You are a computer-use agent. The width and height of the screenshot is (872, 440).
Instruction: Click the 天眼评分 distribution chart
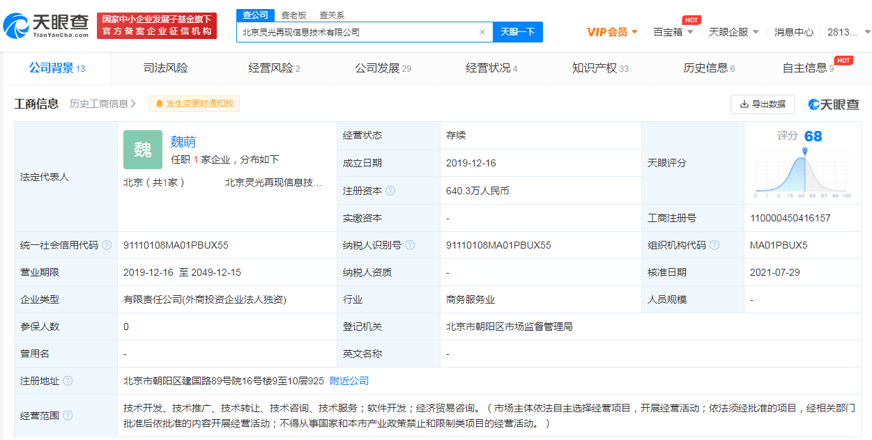pyautogui.click(x=803, y=175)
